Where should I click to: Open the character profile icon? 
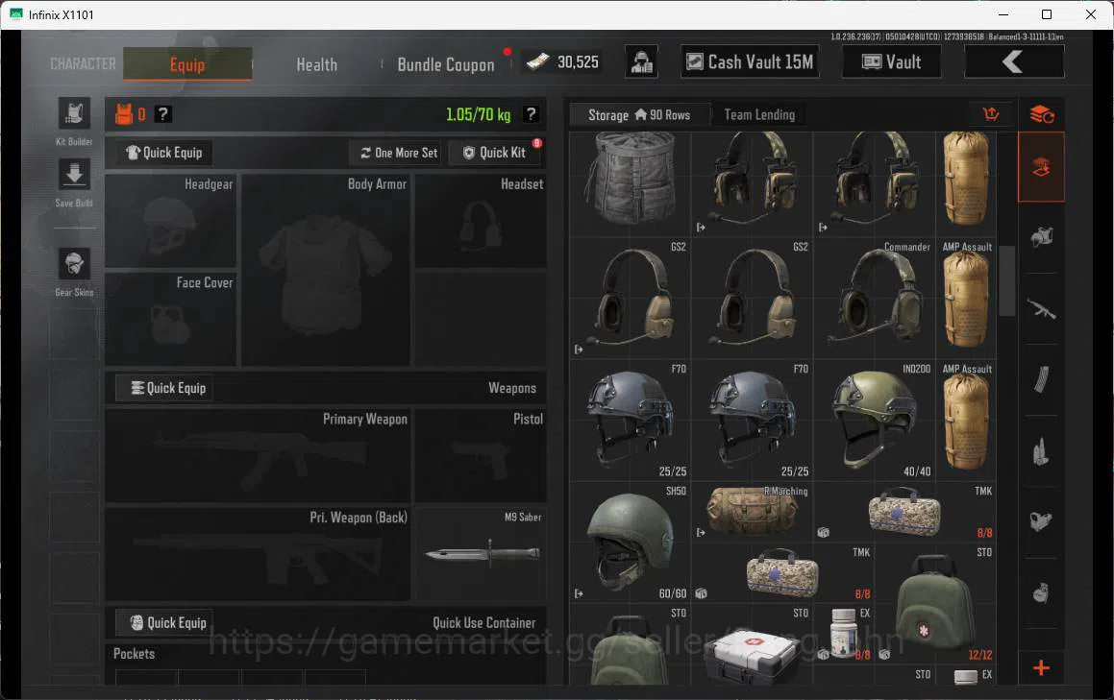641,62
